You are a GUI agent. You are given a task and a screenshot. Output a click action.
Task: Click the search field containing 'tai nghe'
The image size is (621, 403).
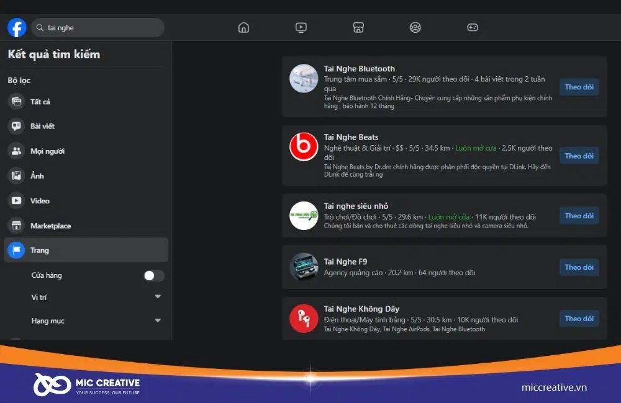[97, 28]
